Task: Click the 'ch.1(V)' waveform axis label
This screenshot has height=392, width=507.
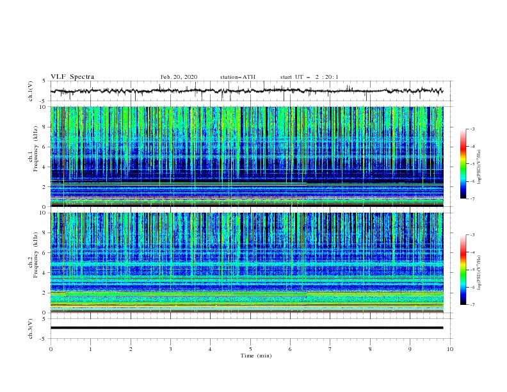Action: 31,91
